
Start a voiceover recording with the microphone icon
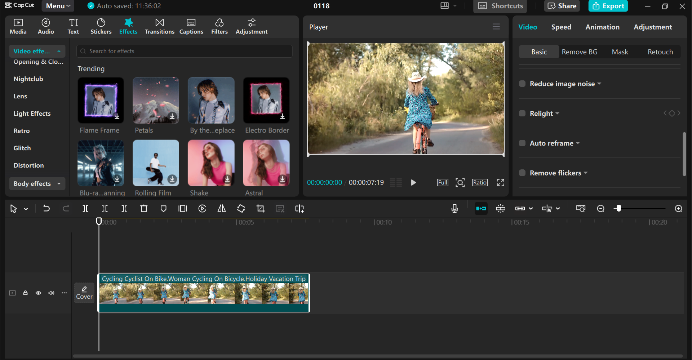tap(455, 208)
